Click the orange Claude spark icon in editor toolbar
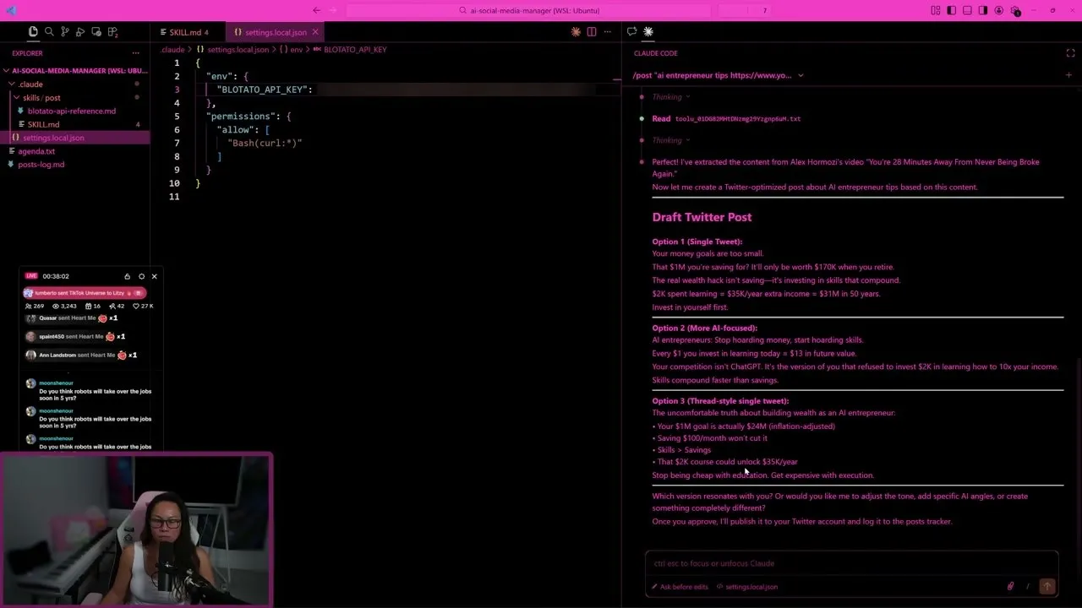Viewport: 1082px width, 608px height. pyautogui.click(x=576, y=32)
